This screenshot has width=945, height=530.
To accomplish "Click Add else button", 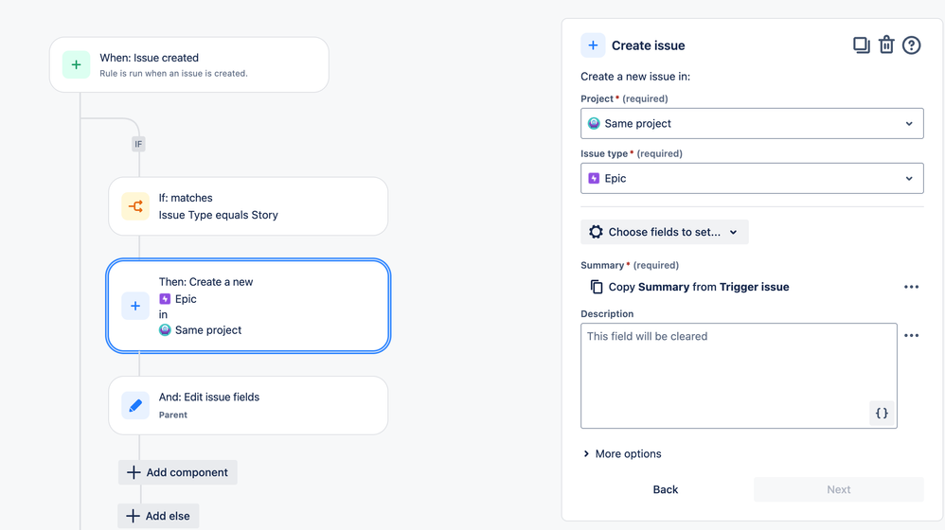I will click(158, 516).
